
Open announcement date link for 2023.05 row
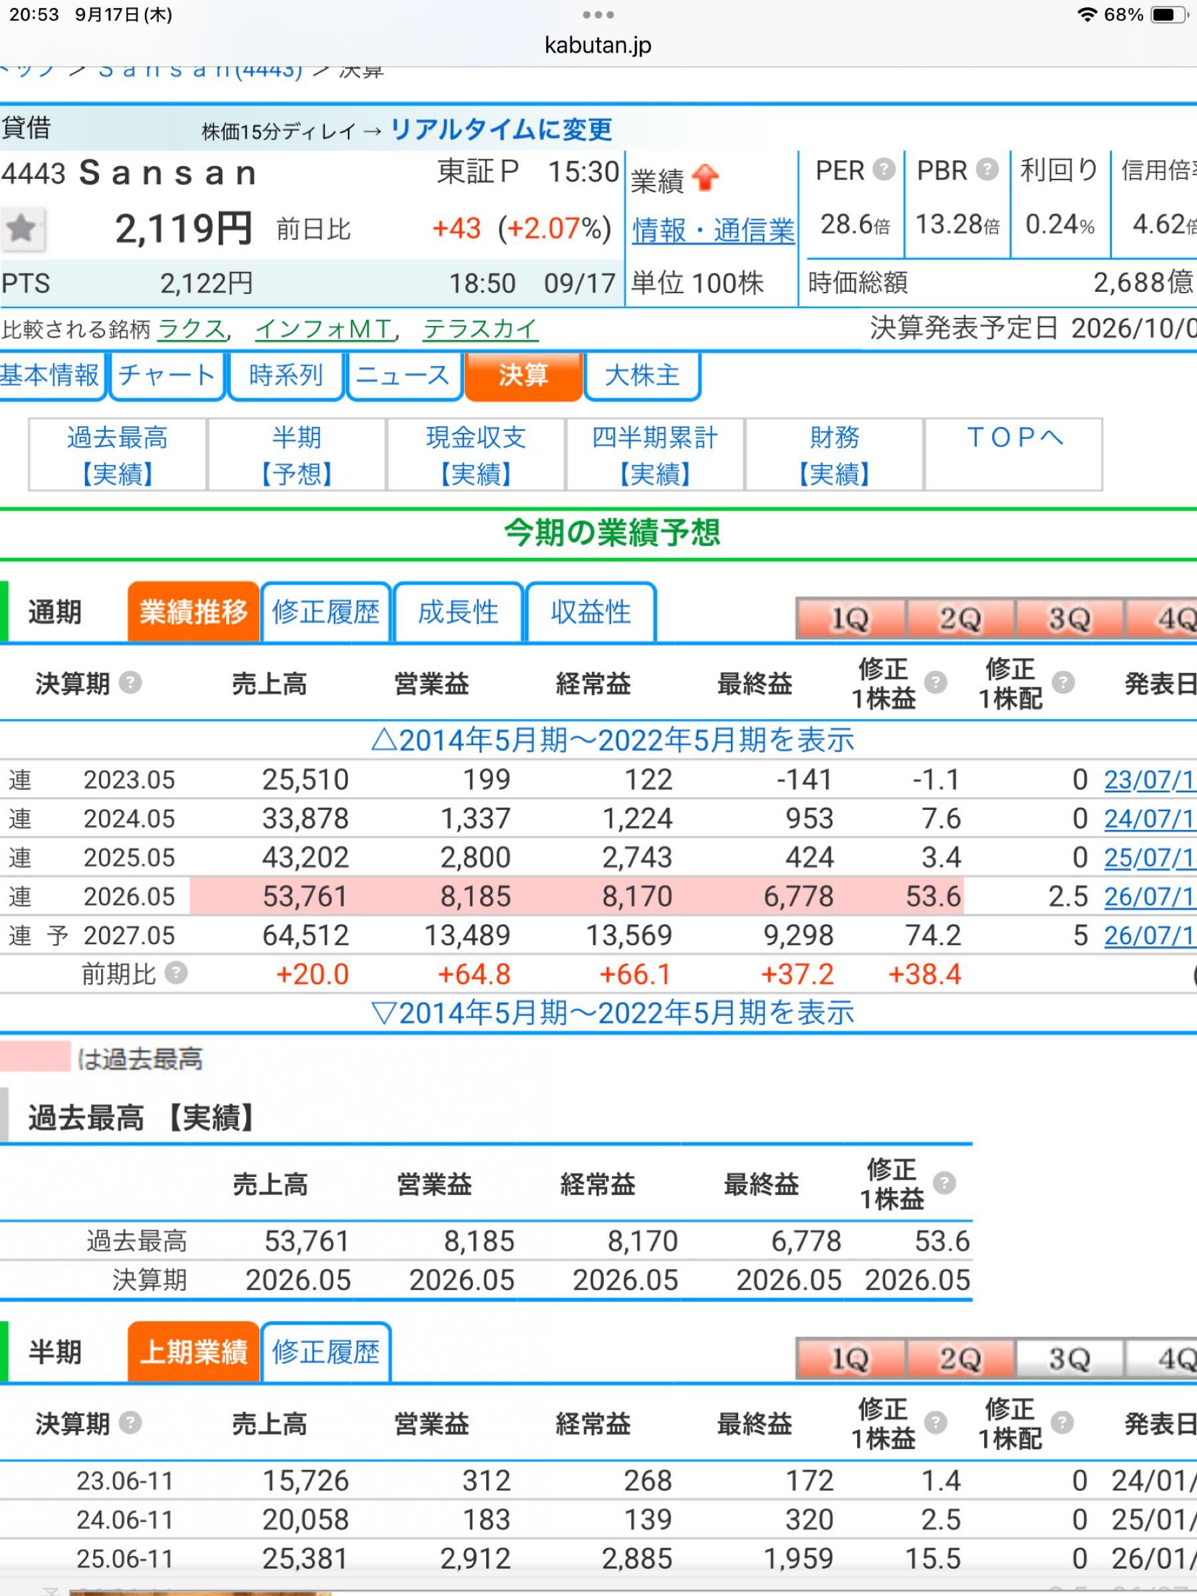click(x=1150, y=780)
